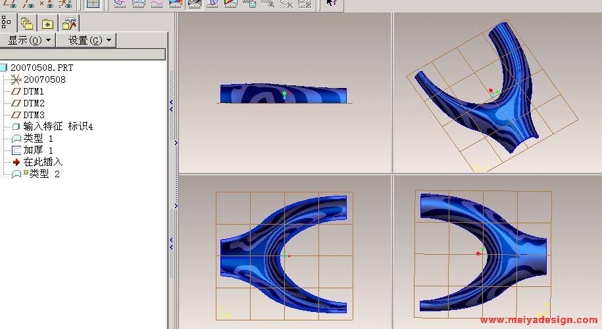Open the Favorites folder tab
Viewport: 602px width, 329px height.
pyautogui.click(x=47, y=24)
